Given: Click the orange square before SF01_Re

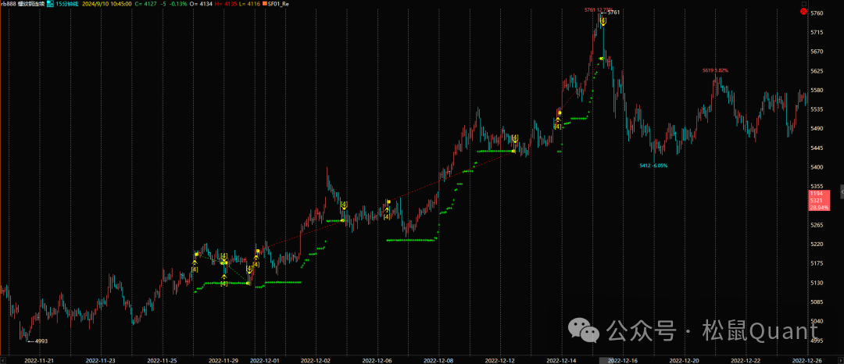Looking at the screenshot, I should [264, 4].
